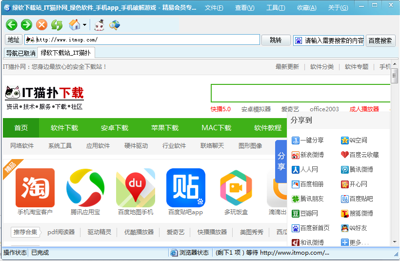400x261 pixels.
Task: Open the Home button dropdown arrow
Action: coord(85,25)
